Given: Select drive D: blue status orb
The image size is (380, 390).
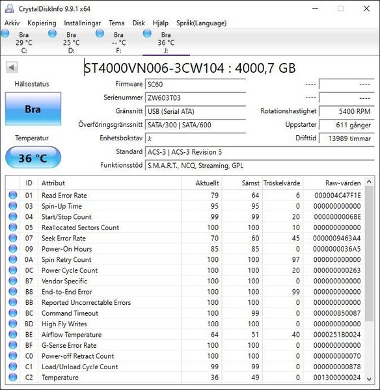Looking at the screenshot, I should click(52, 34).
